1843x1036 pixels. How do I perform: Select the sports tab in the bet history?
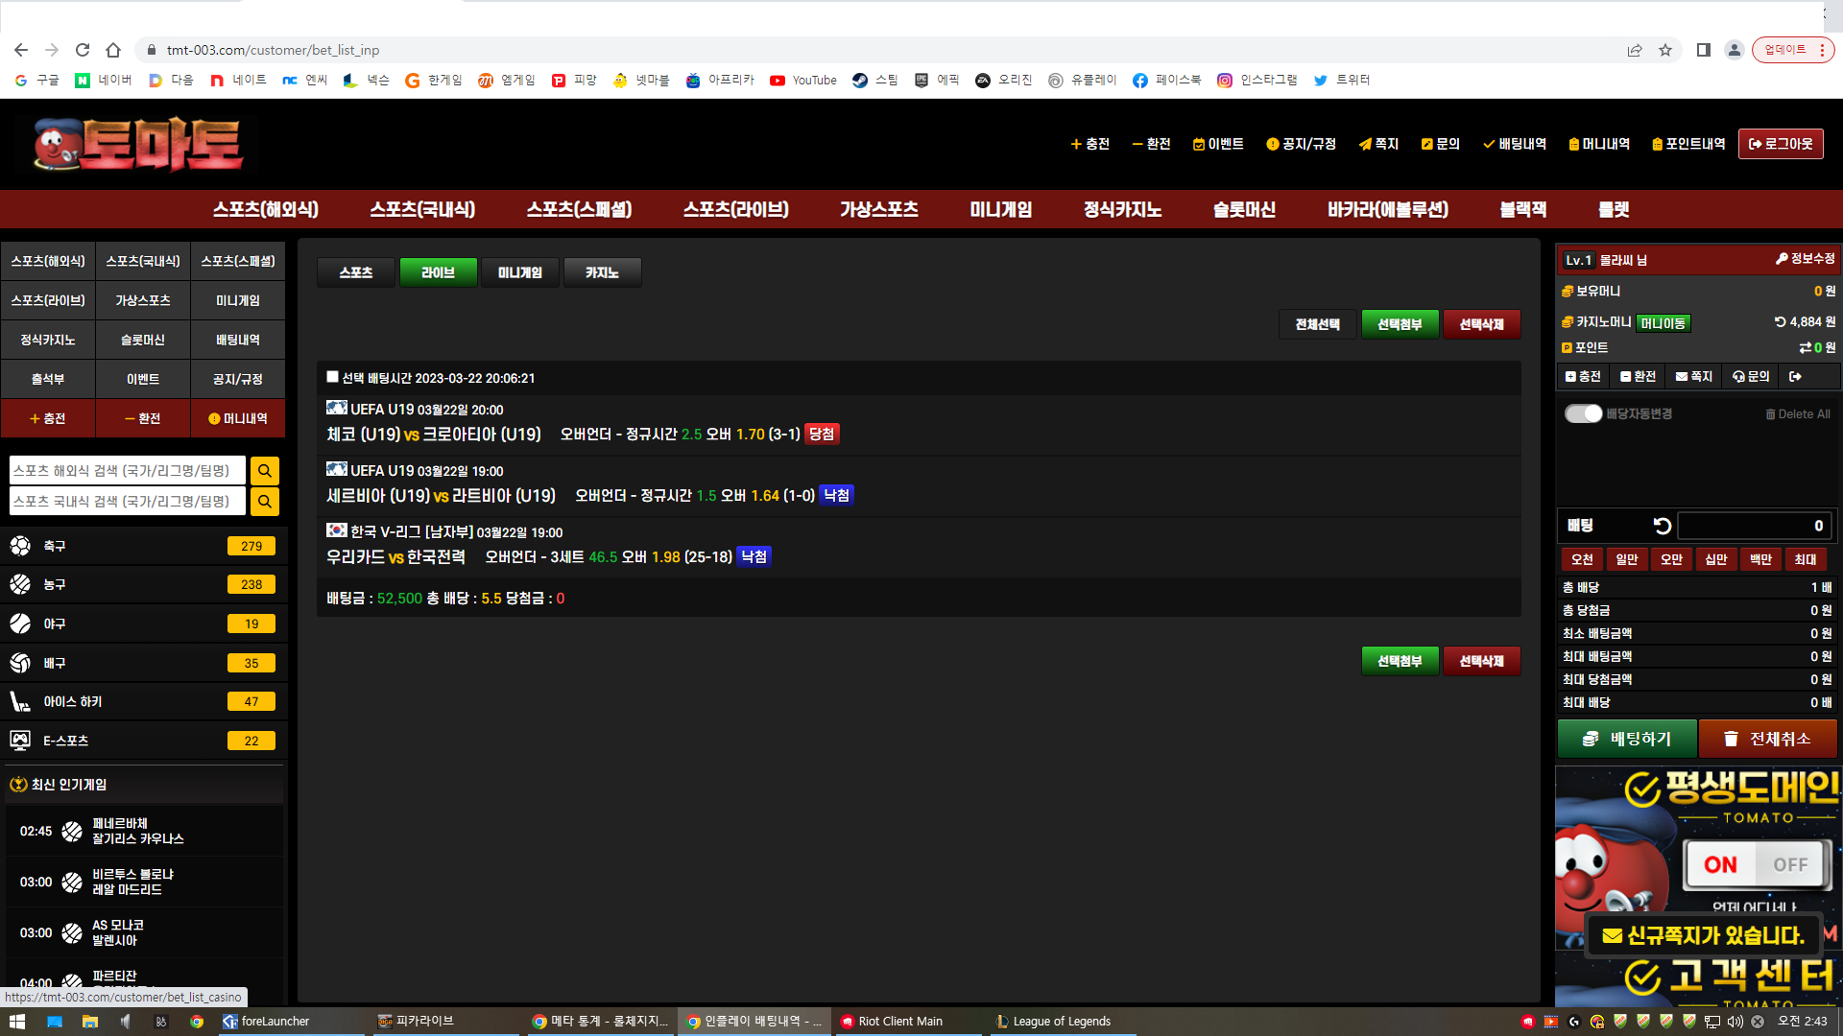pos(356,272)
